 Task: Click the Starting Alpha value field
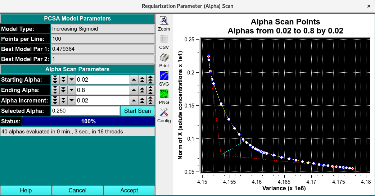pos(103,79)
